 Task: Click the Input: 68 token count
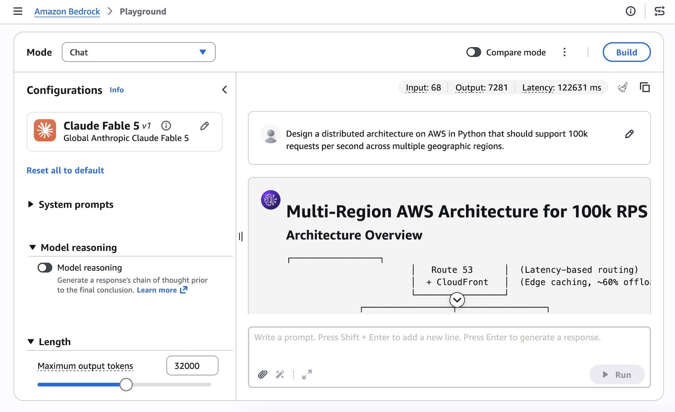click(423, 88)
